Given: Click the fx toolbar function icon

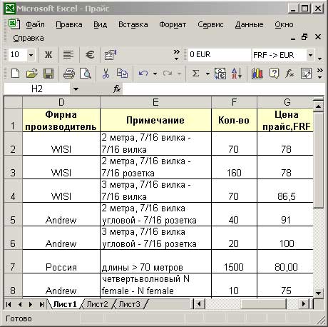Looking at the screenshot, I should tap(289, 74).
